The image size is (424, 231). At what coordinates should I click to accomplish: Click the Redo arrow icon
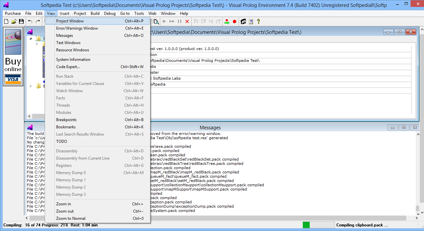pos(38,21)
